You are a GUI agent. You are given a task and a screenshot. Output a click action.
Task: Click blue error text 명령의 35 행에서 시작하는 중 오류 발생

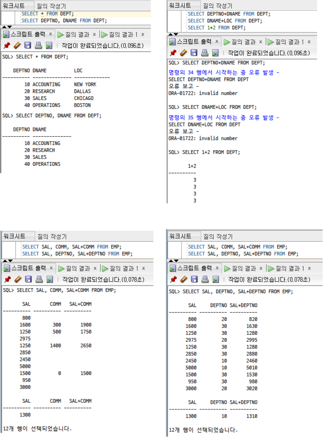tap(223, 118)
